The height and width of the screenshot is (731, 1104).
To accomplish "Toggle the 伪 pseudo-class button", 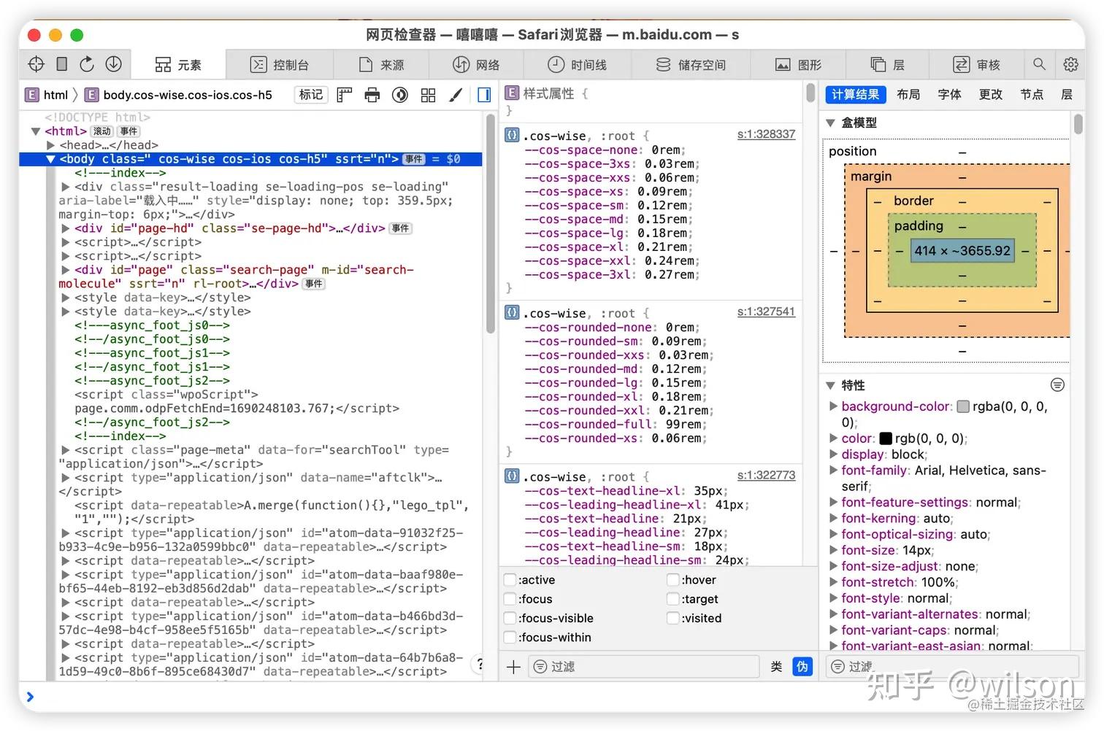I will click(802, 667).
